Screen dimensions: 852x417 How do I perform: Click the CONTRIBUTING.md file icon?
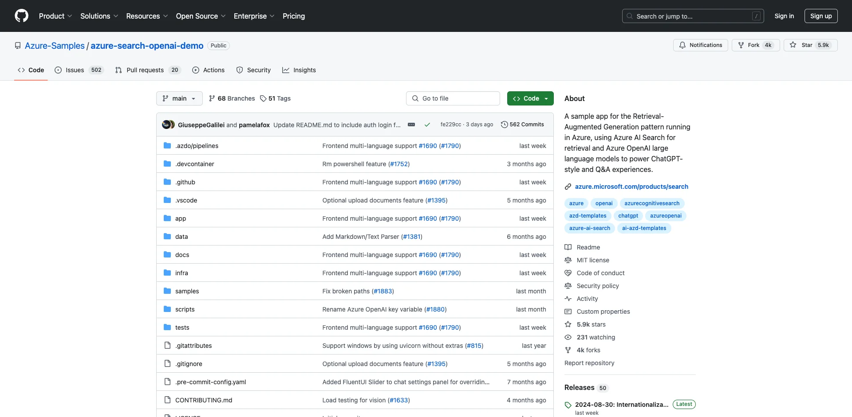[167, 400]
